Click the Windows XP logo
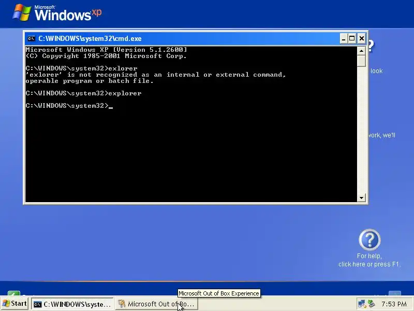The width and height of the screenshot is (414, 311). tap(57, 12)
